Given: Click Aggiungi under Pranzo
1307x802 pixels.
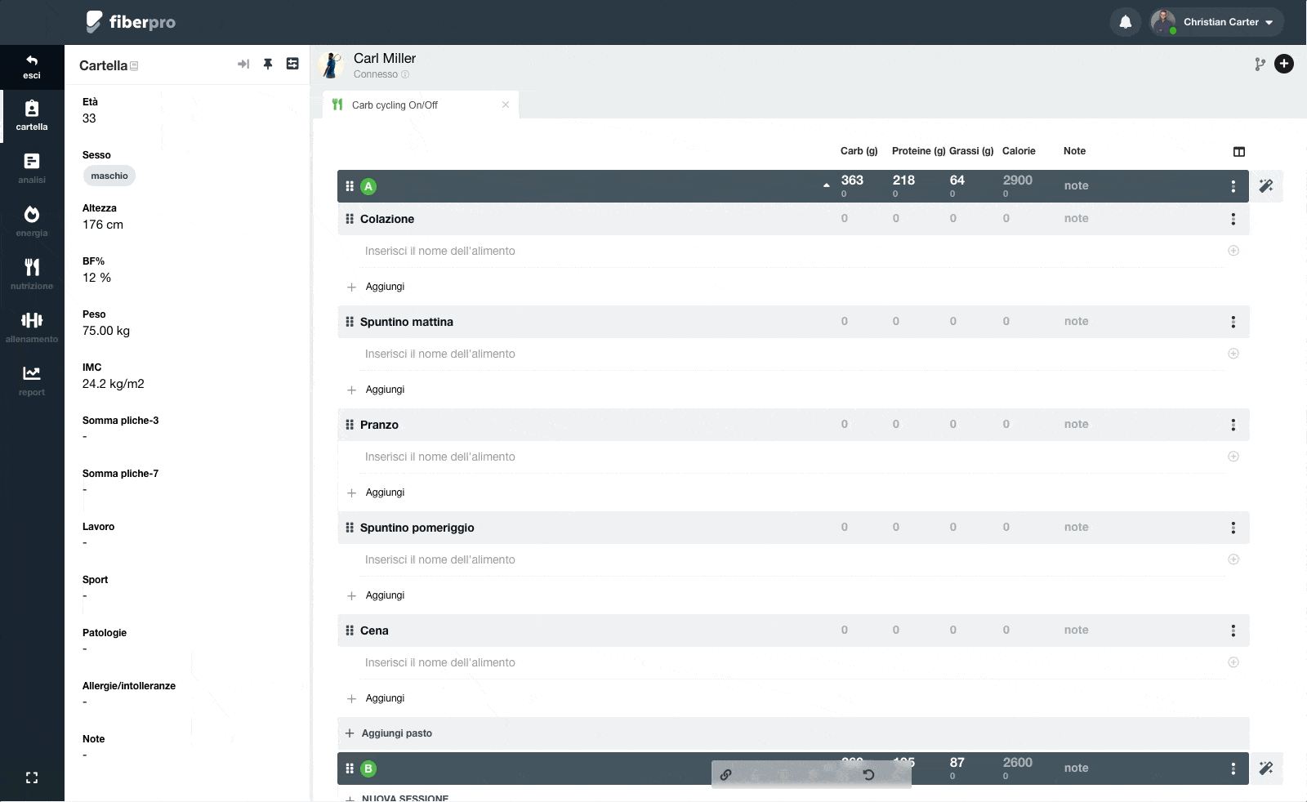Looking at the screenshot, I should 376,492.
